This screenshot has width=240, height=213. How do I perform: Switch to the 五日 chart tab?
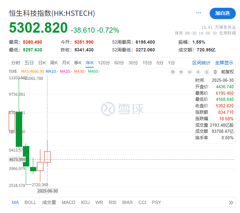pyautogui.click(x=29, y=63)
